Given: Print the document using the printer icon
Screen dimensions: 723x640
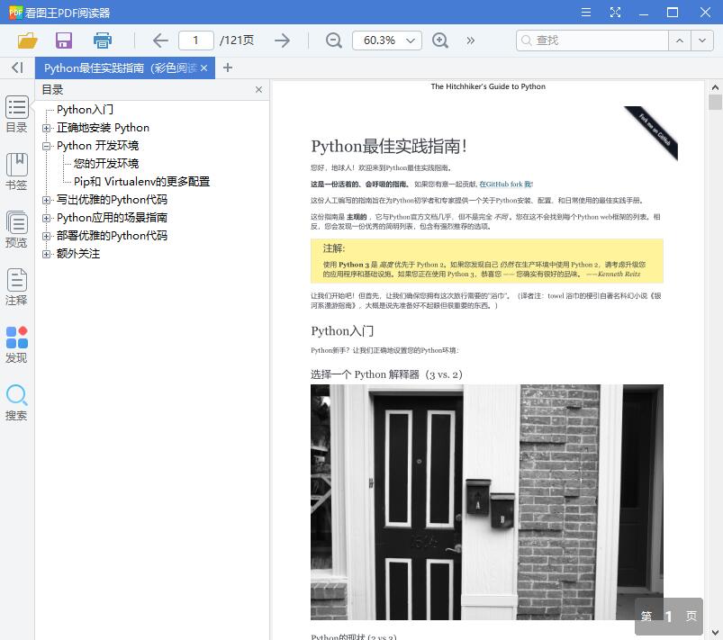Looking at the screenshot, I should click(x=102, y=41).
